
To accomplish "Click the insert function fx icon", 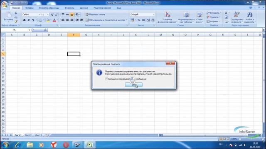I will pos(45,30).
